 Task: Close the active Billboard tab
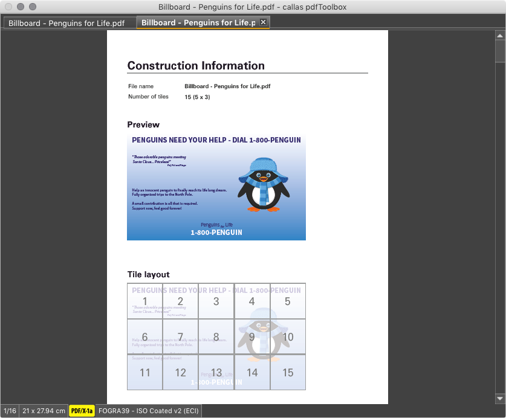[x=264, y=22]
